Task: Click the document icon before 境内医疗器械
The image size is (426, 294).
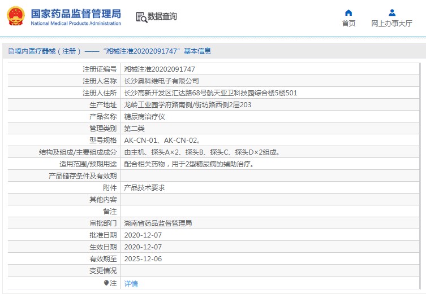Action: pyautogui.click(x=11, y=51)
